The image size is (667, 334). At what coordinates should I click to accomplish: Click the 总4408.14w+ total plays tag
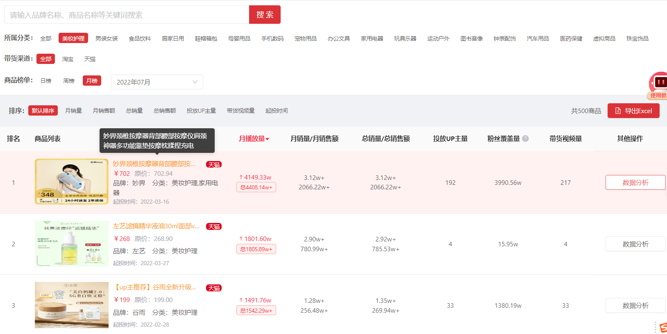(256, 187)
